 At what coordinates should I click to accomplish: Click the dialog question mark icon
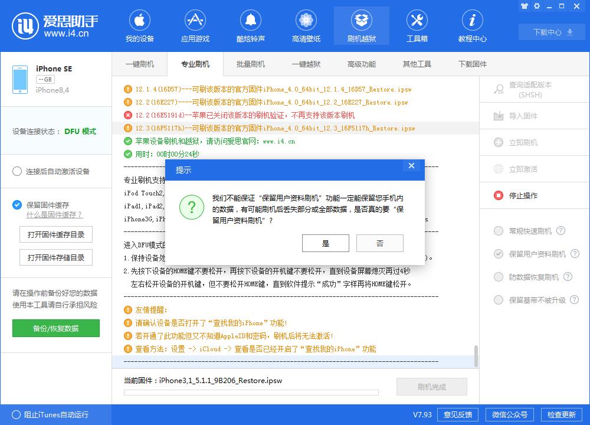click(192, 207)
